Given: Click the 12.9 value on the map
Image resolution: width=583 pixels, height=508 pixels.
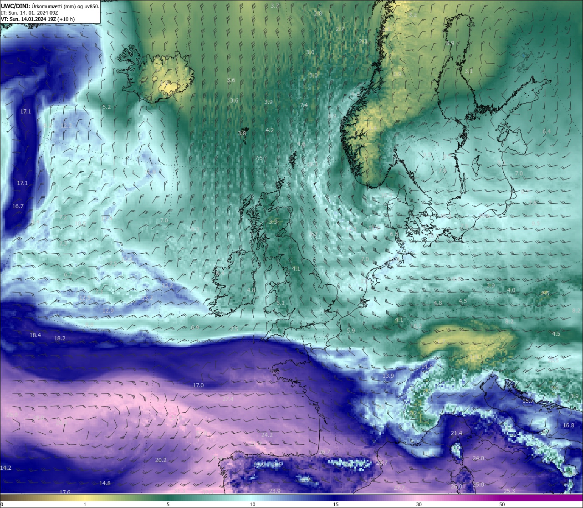Looking at the screenshot, I should [108, 311].
